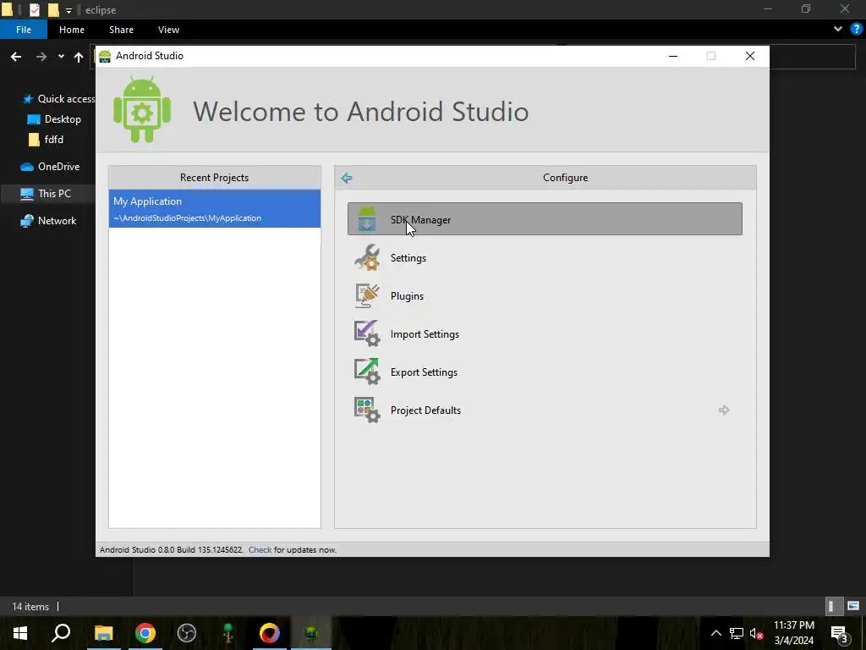This screenshot has height=650, width=866.
Task: Open Home tab in Explorer window
Action: tap(72, 30)
